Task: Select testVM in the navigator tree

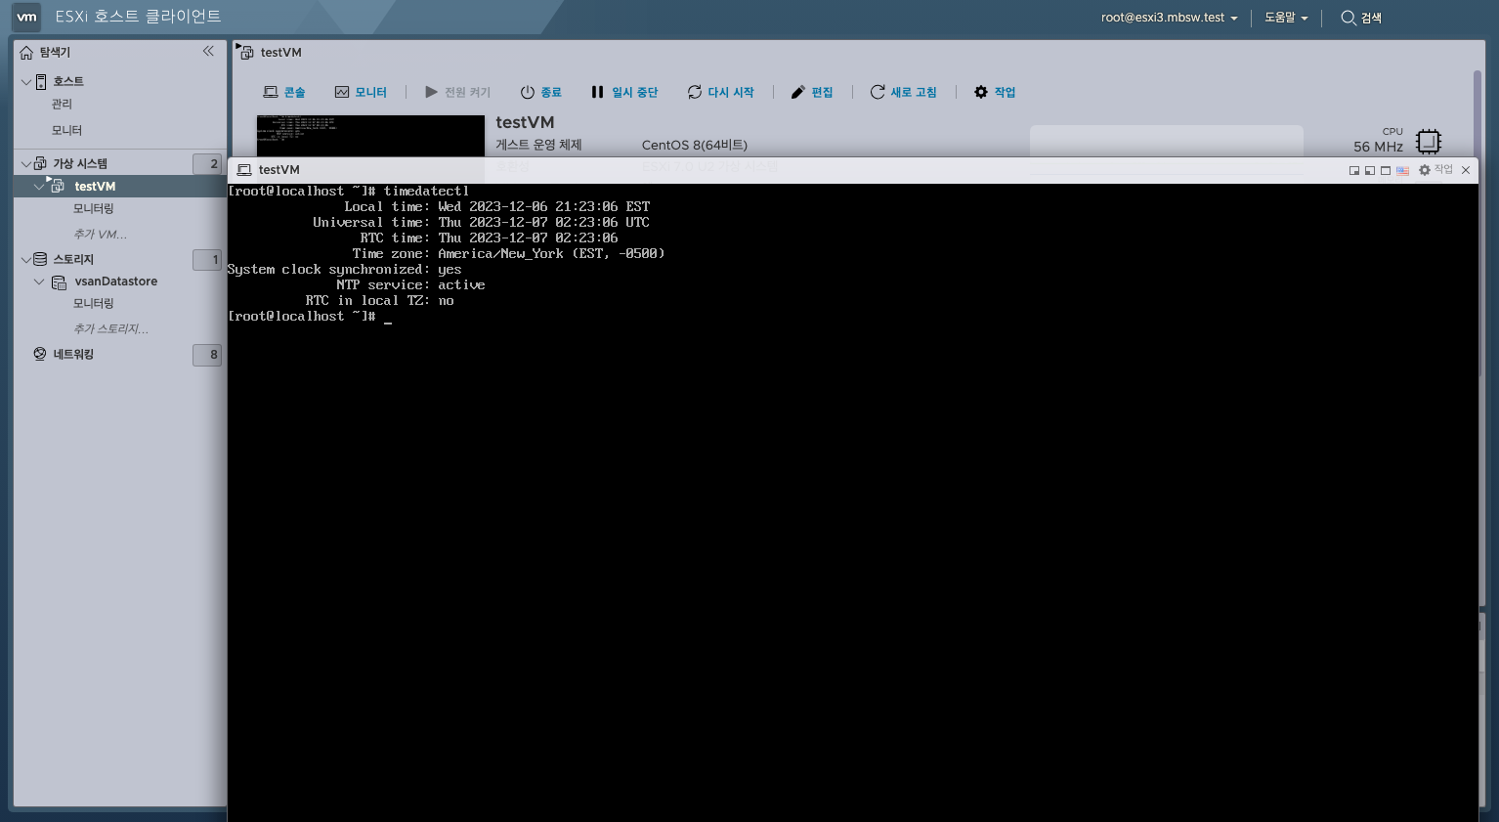Action: [95, 186]
